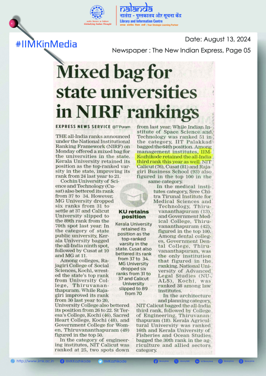Click the red pushpin graphic
The width and height of the screenshot is (266, 376).
click(14, 23)
